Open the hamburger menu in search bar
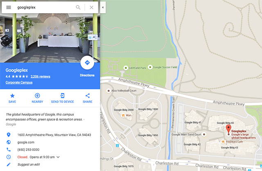 [9, 7]
